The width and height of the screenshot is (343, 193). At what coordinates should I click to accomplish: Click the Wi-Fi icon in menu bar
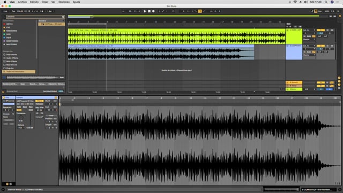(295, 2)
